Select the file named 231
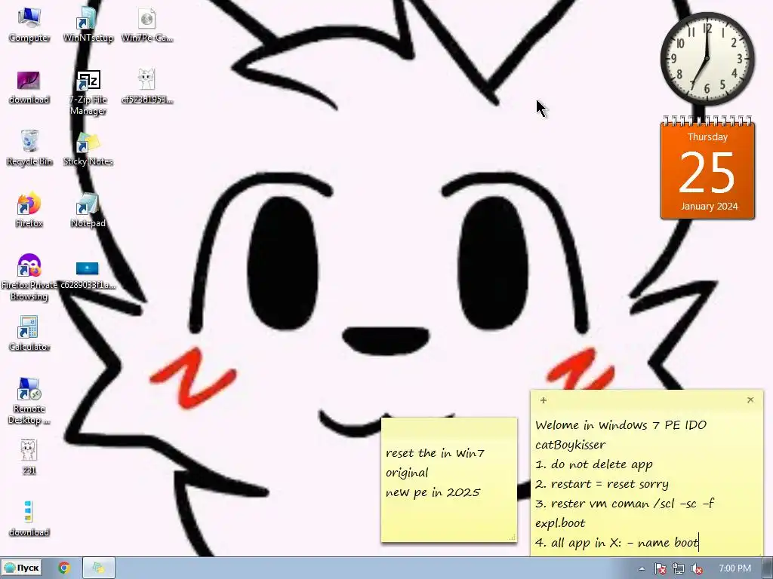773x579 pixels. (29, 457)
